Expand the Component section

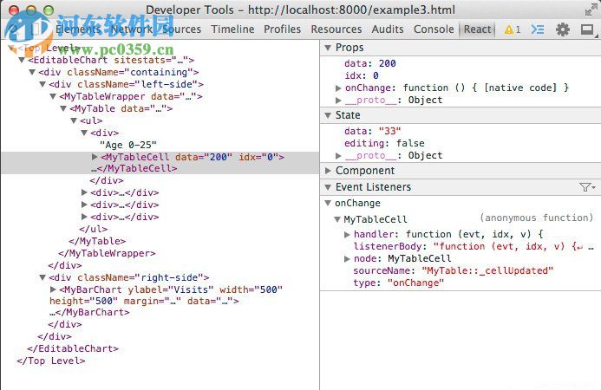(x=328, y=171)
